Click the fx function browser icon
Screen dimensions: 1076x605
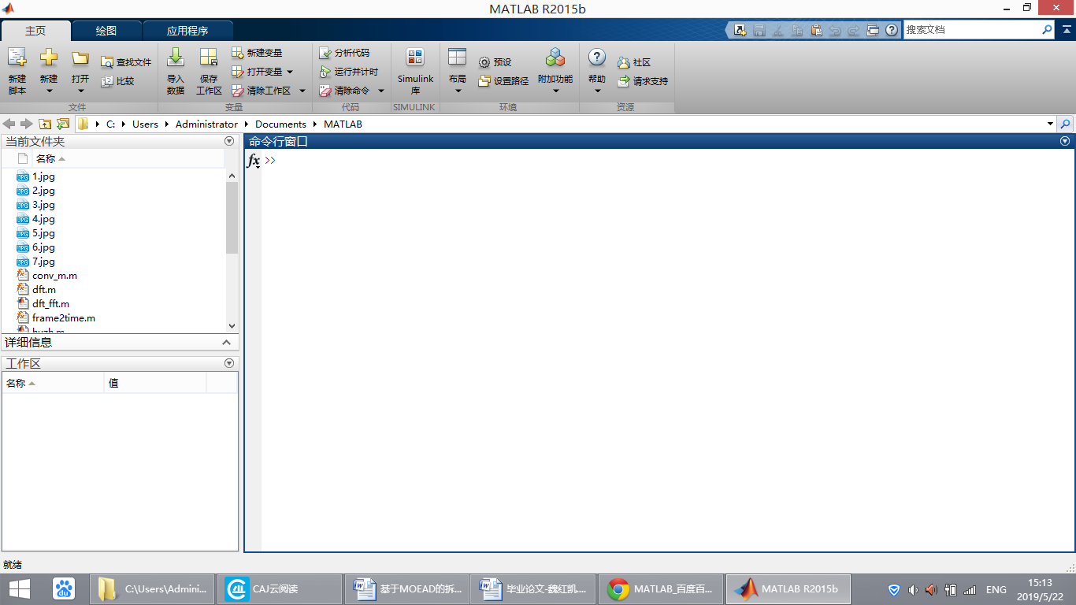[x=254, y=161]
